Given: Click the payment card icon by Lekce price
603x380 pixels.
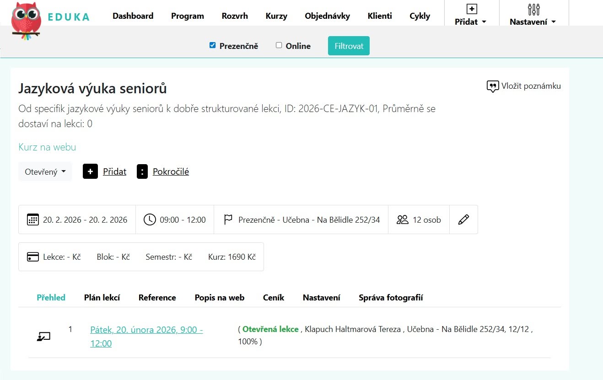Looking at the screenshot, I should coord(33,257).
